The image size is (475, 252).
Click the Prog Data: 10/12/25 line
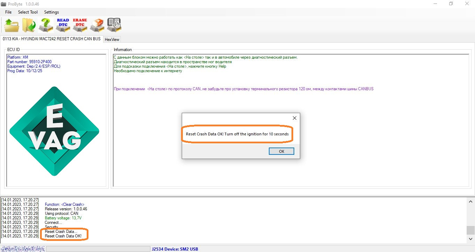tap(24, 71)
